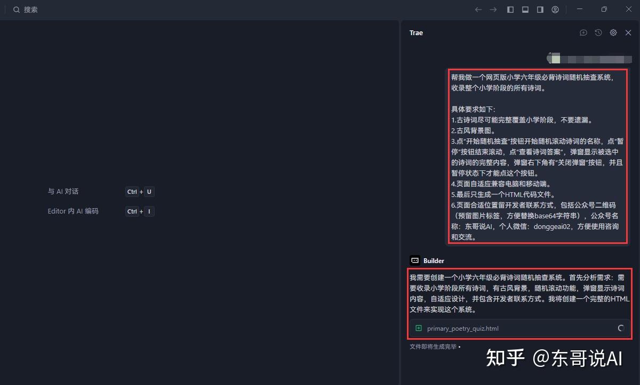
Task: Close the Trae AI panel
Action: pyautogui.click(x=628, y=32)
